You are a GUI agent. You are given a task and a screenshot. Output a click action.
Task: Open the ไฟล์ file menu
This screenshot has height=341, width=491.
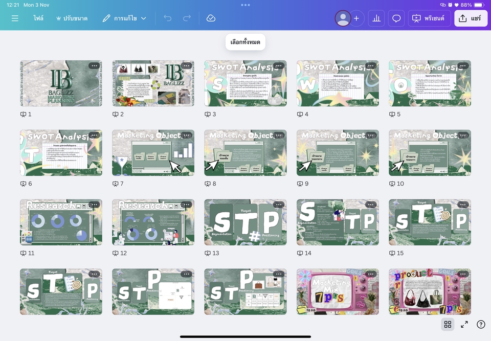click(38, 18)
